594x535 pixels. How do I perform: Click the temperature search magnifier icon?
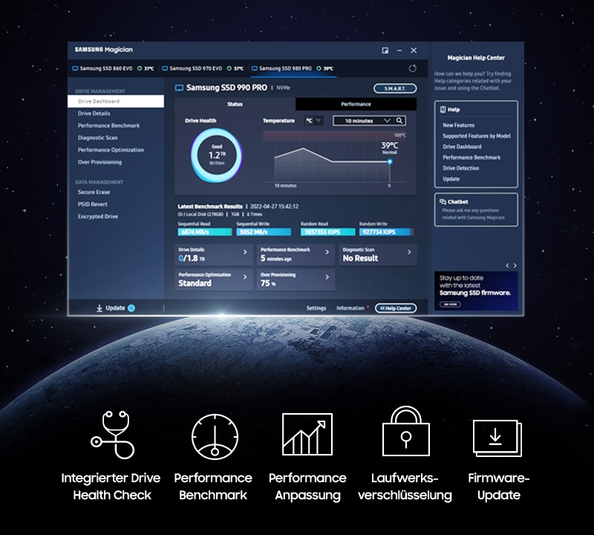point(399,120)
